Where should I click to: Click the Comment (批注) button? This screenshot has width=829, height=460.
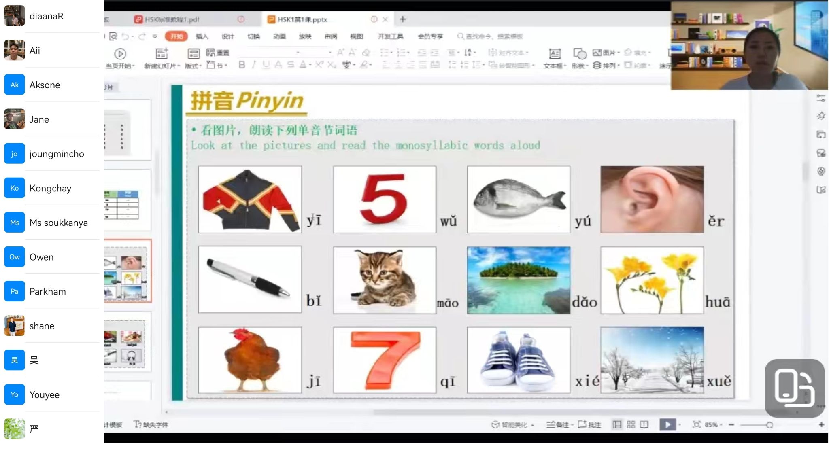point(590,424)
